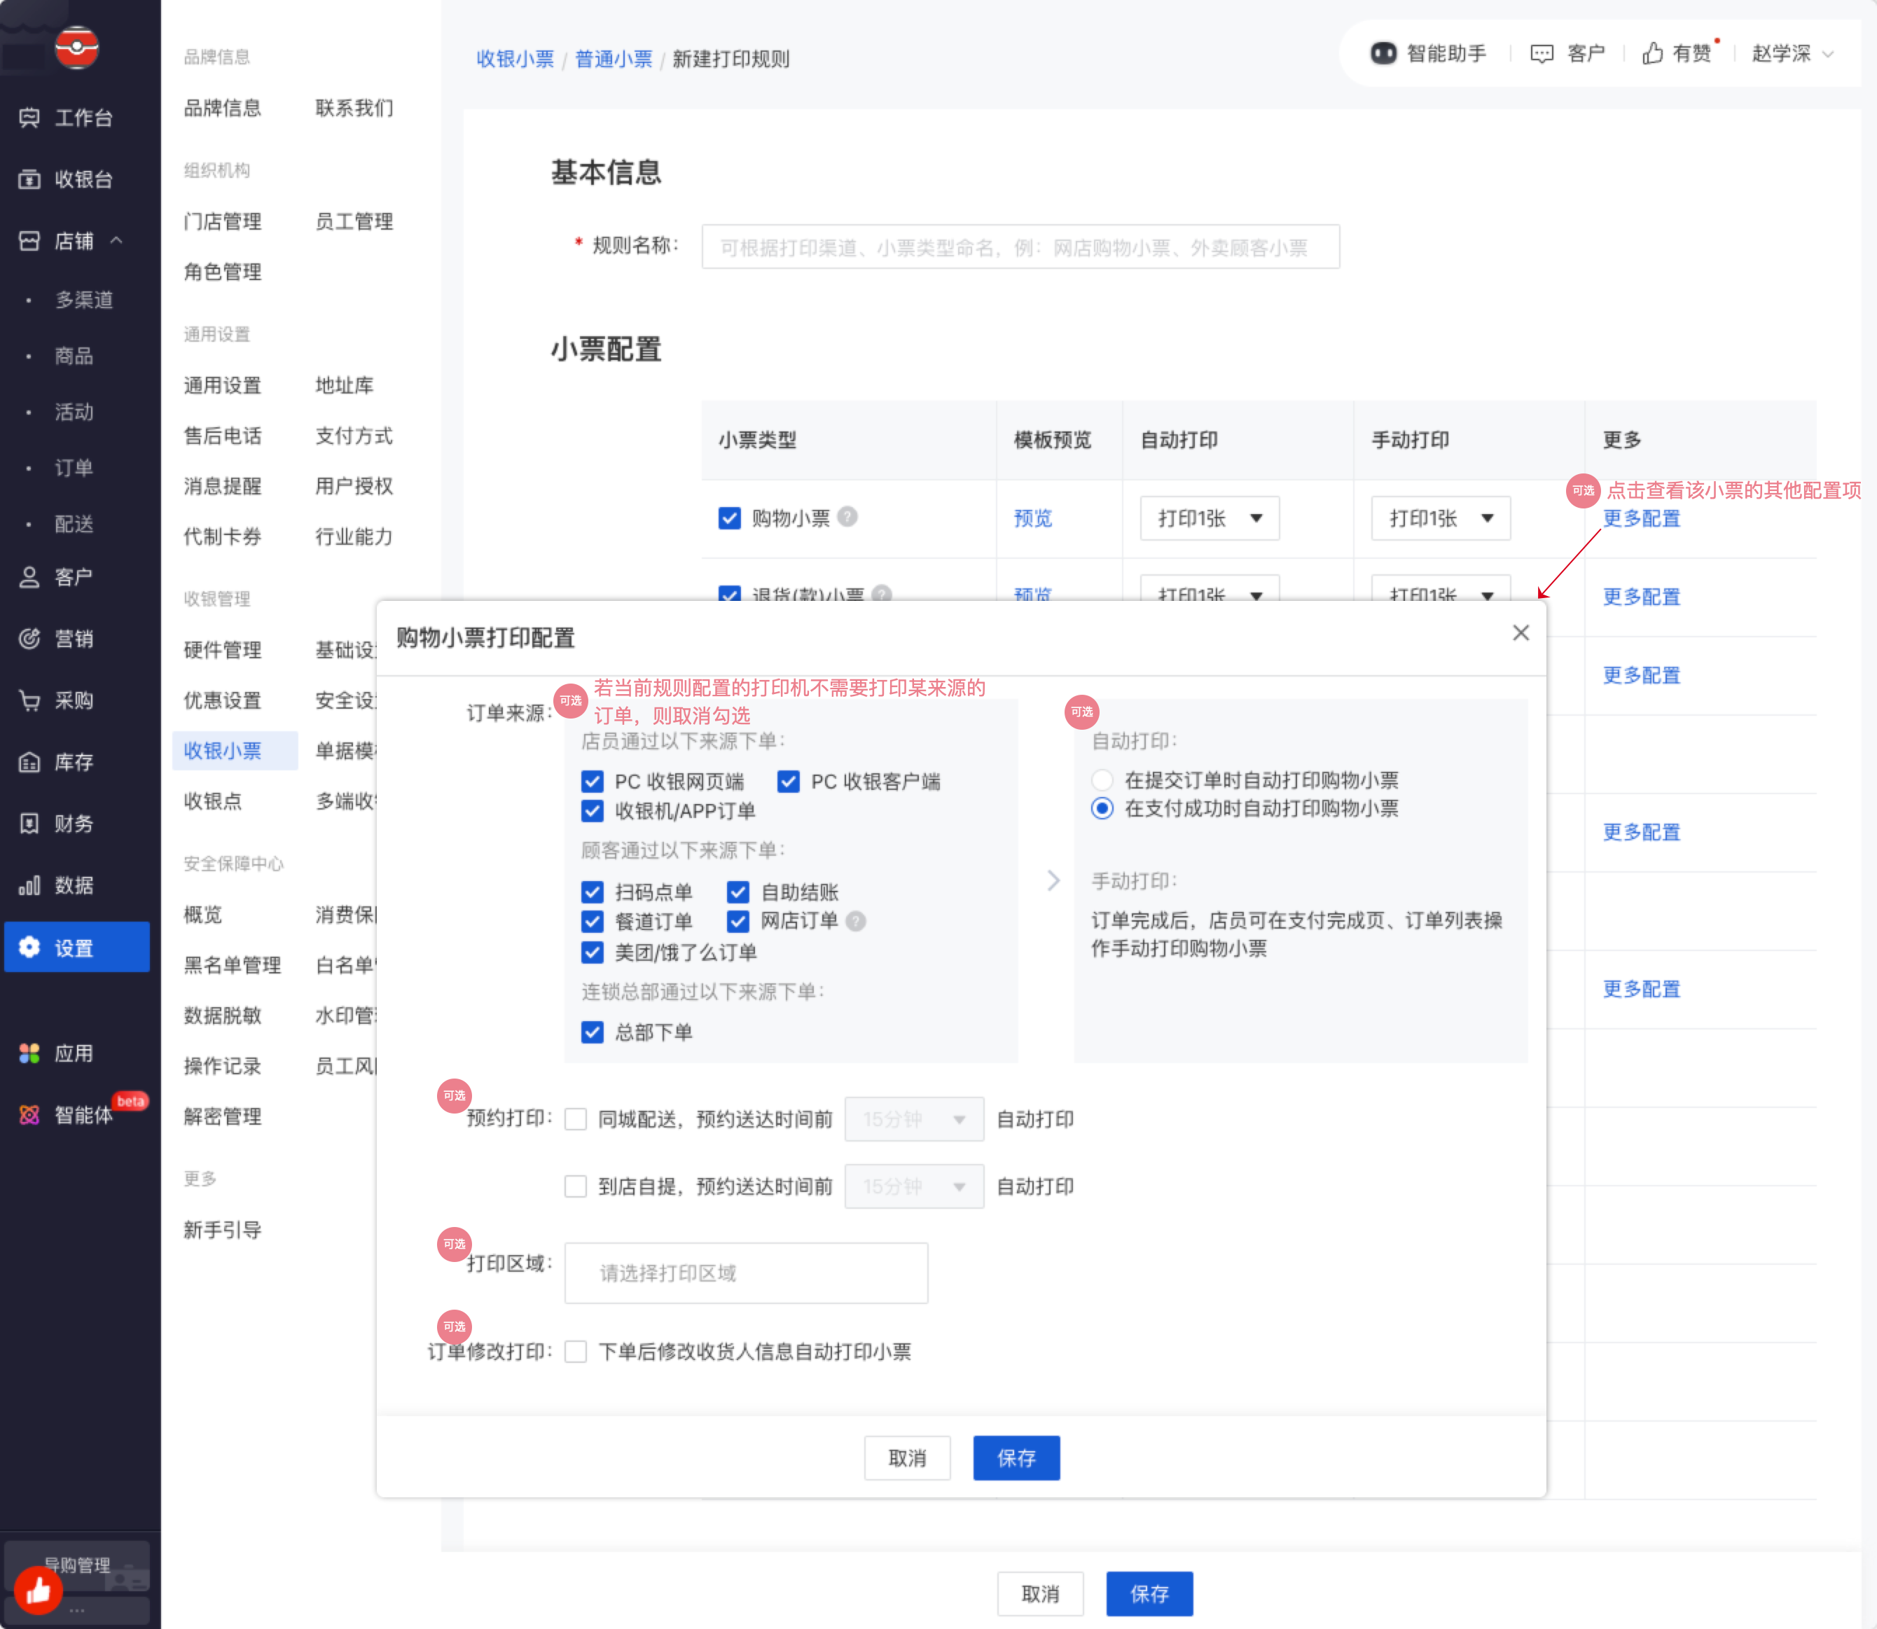Uncheck the 美团/饿了么订单 checkbox
The image size is (1877, 1629).
pos(593,952)
